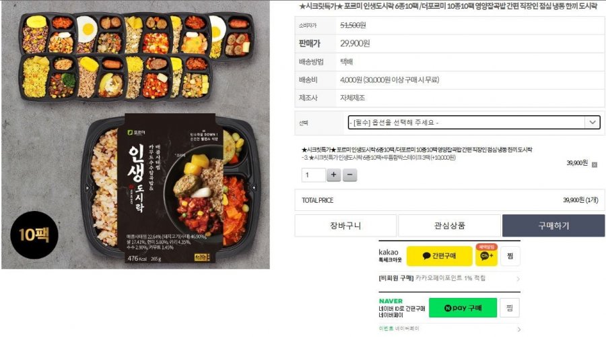This screenshot has width=606, height=337.
Task: Open the required option dropdown
Action: pos(474,122)
